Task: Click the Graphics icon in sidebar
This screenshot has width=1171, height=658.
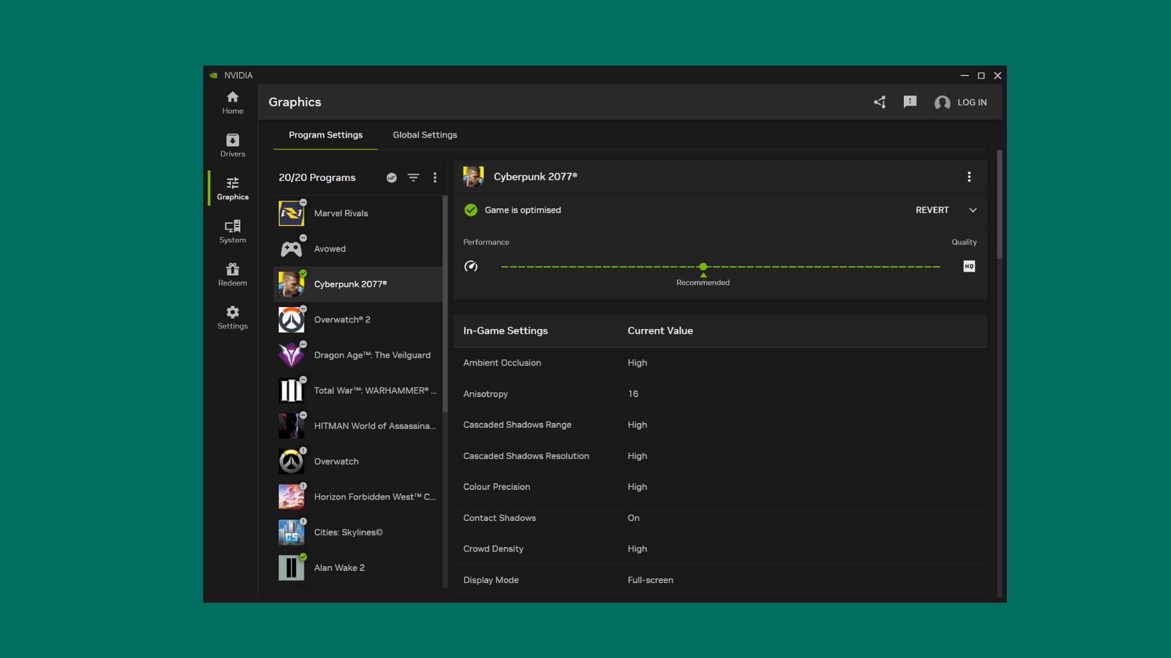Action: pyautogui.click(x=232, y=188)
